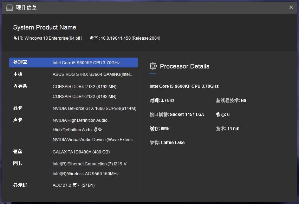Screen dimensions: 299x204
Task: Select the 主板 ASUS ROG STRIX B360-I row
Action: pos(73,74)
